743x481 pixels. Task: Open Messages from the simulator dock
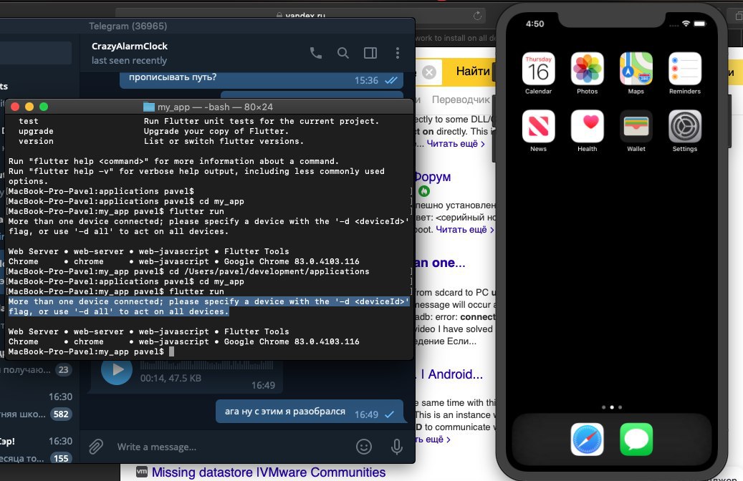[636, 439]
